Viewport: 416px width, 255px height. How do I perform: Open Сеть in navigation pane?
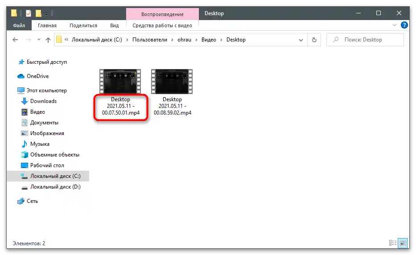pos(33,201)
